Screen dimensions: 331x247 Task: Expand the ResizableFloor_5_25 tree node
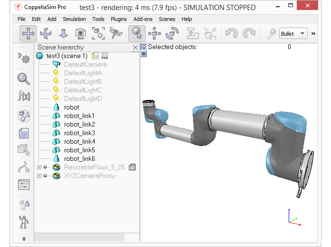tap(39, 167)
